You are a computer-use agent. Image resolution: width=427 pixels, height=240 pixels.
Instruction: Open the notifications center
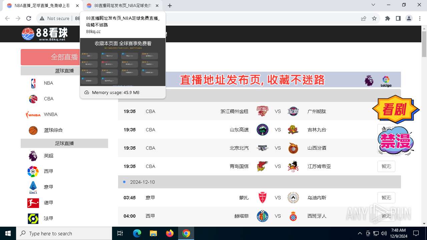(416, 233)
